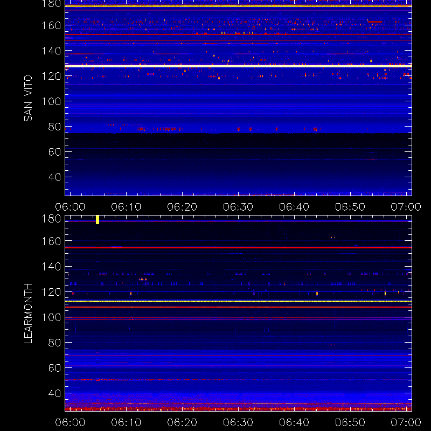Click San Vito plot's 06:20 time label
The width and height of the screenshot is (431, 431).
pos(182,207)
